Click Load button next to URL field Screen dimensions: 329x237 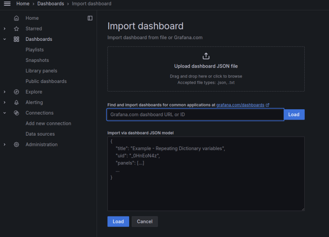pyautogui.click(x=294, y=115)
